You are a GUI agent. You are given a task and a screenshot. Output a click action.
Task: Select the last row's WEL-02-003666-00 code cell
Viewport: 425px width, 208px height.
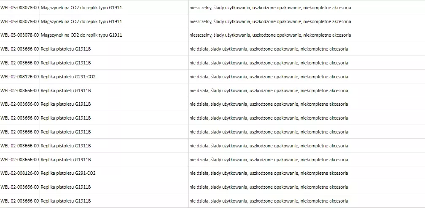pyautogui.click(x=20, y=201)
